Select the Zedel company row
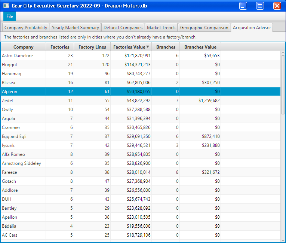 141,100
